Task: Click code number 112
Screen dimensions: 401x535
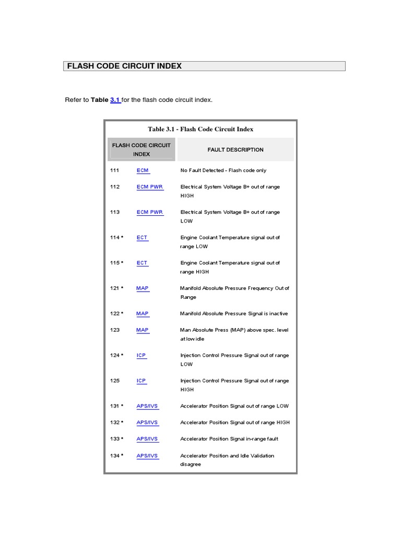Action: click(x=115, y=187)
